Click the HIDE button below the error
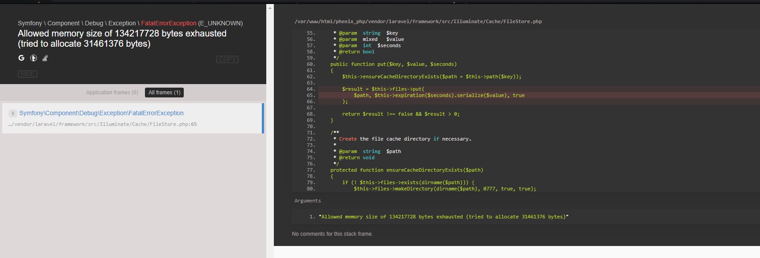The image size is (760, 258). click(28, 74)
